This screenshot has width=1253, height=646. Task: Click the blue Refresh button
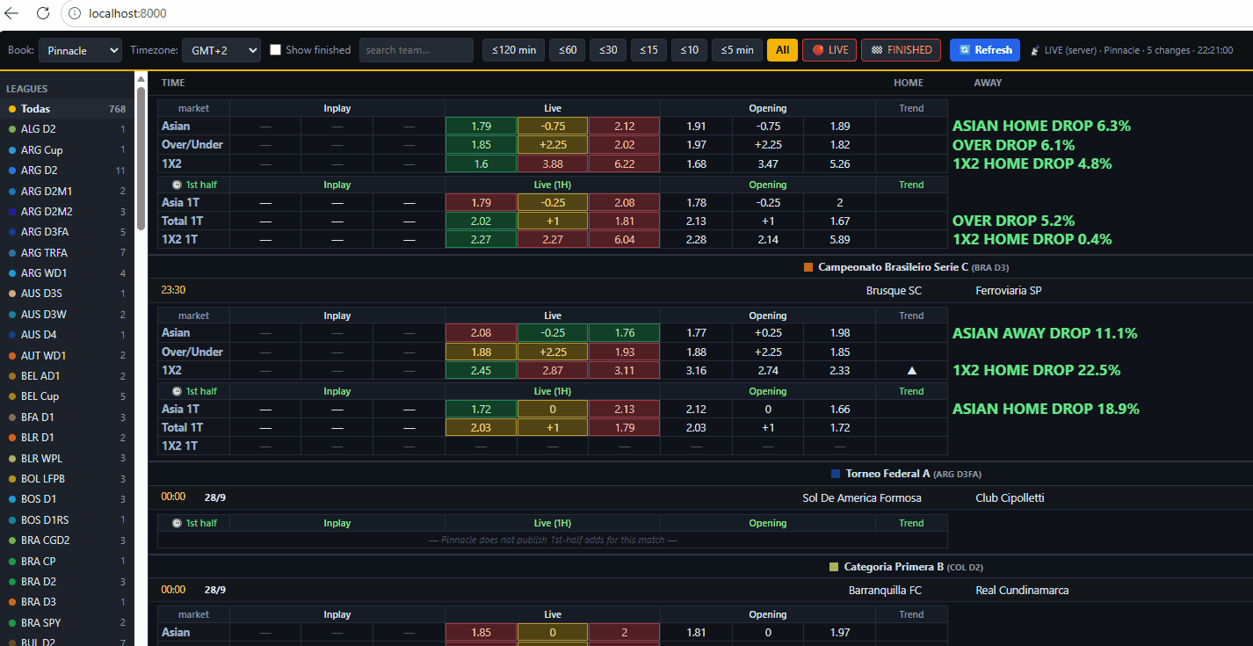(985, 50)
